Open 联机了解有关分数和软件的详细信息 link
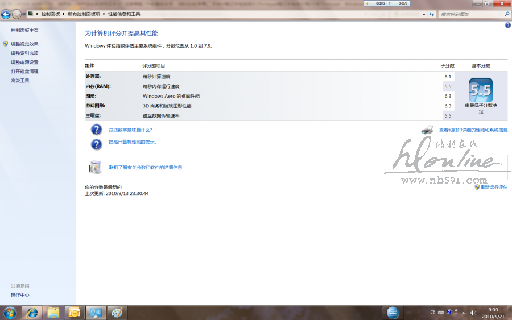The image size is (512, 320). pos(145,167)
